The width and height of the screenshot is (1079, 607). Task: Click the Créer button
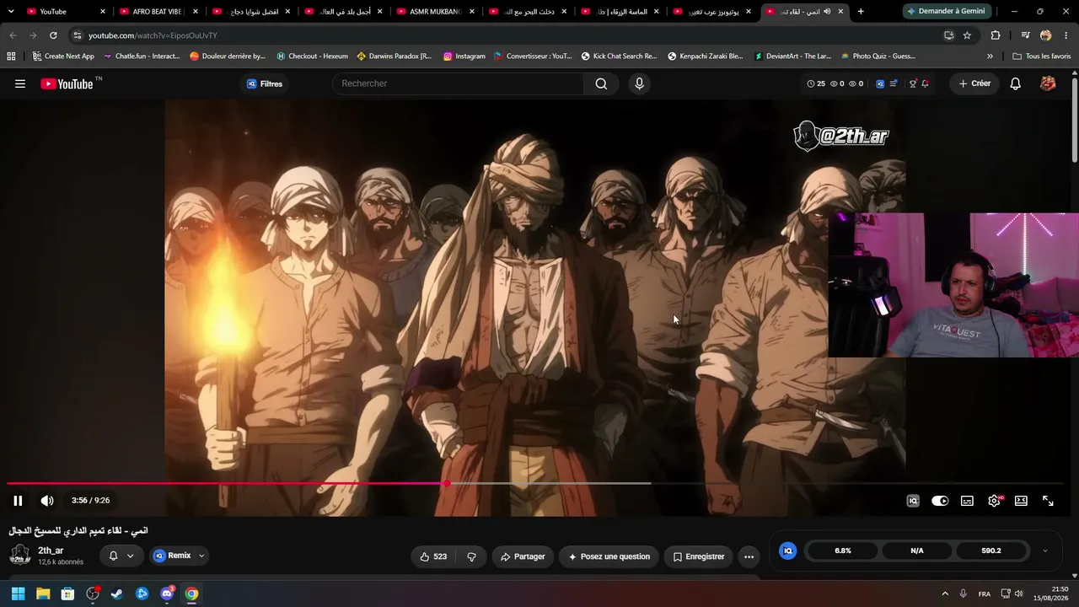(x=974, y=83)
